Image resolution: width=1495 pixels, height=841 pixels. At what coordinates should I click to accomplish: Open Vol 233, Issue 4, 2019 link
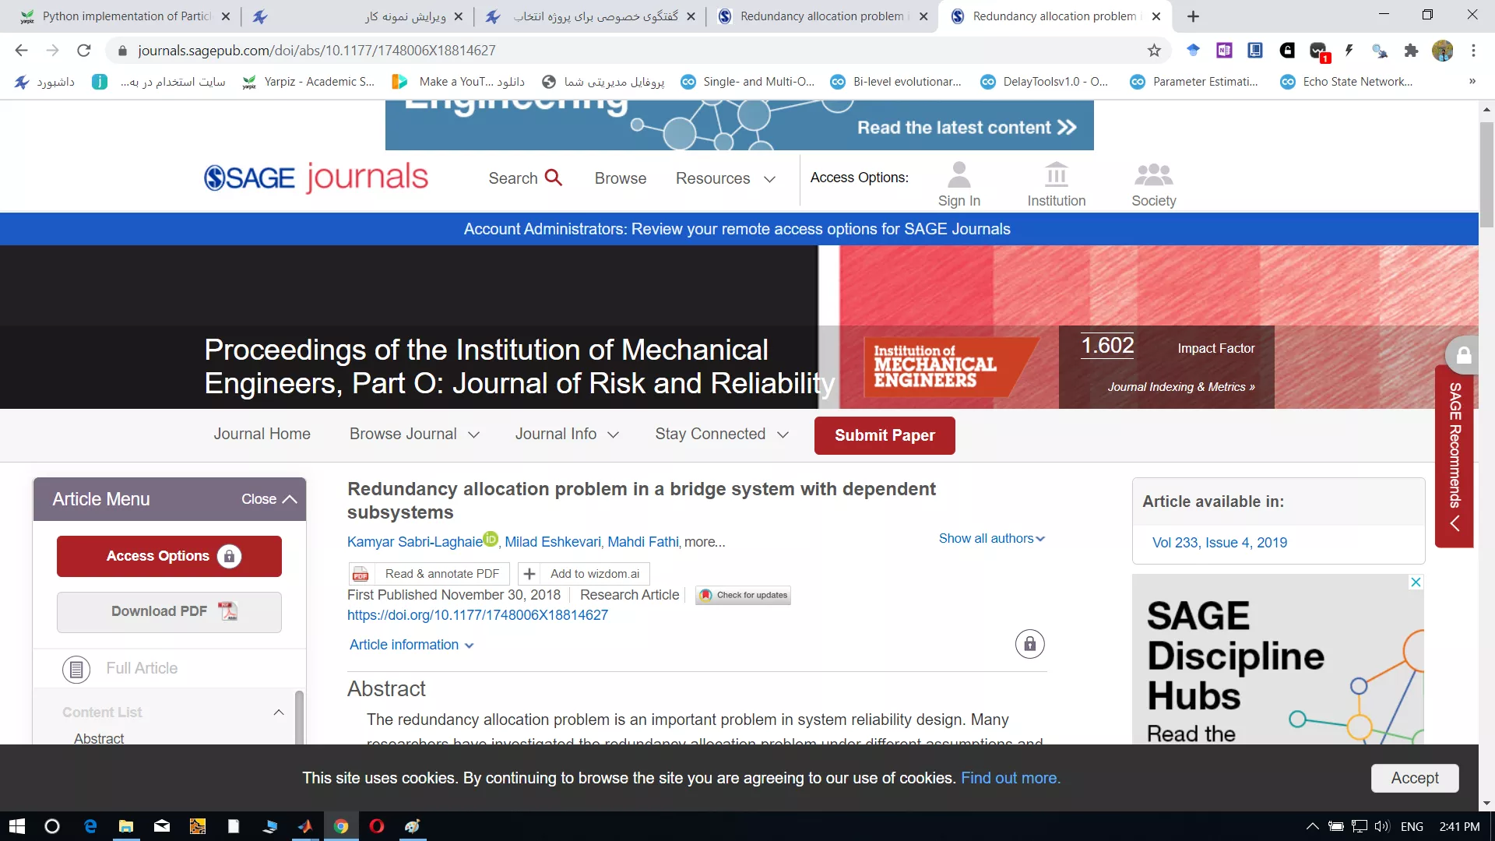(1219, 543)
